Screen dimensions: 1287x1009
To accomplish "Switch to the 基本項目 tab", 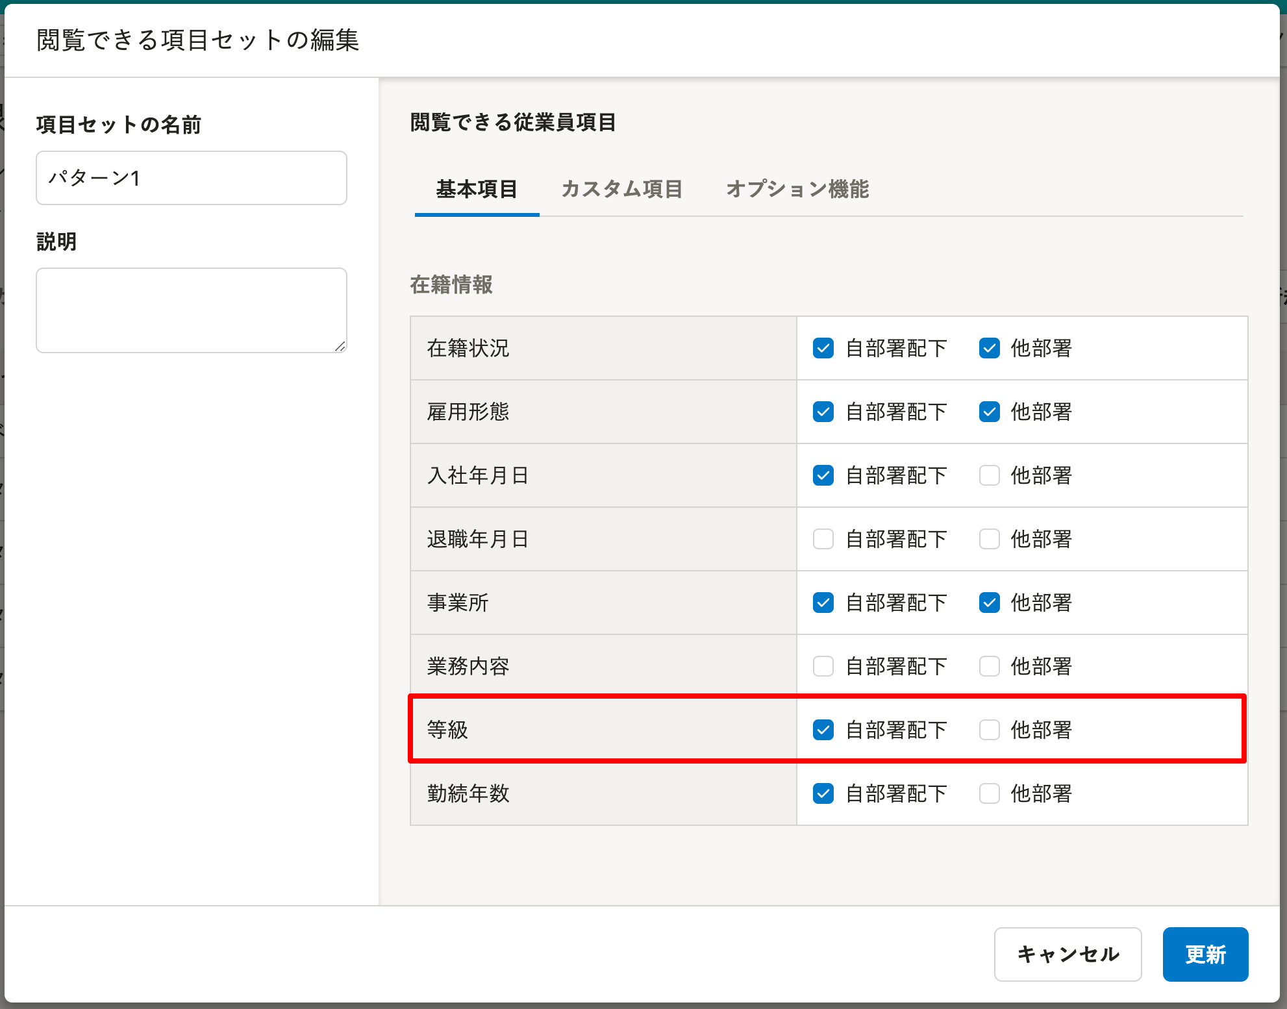I will [x=477, y=189].
